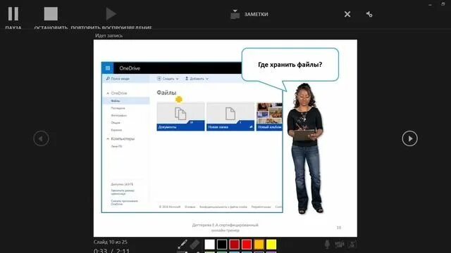Screen dimensions: 451x253
Task: Click the OneDrive search field
Action: [x=125, y=79]
